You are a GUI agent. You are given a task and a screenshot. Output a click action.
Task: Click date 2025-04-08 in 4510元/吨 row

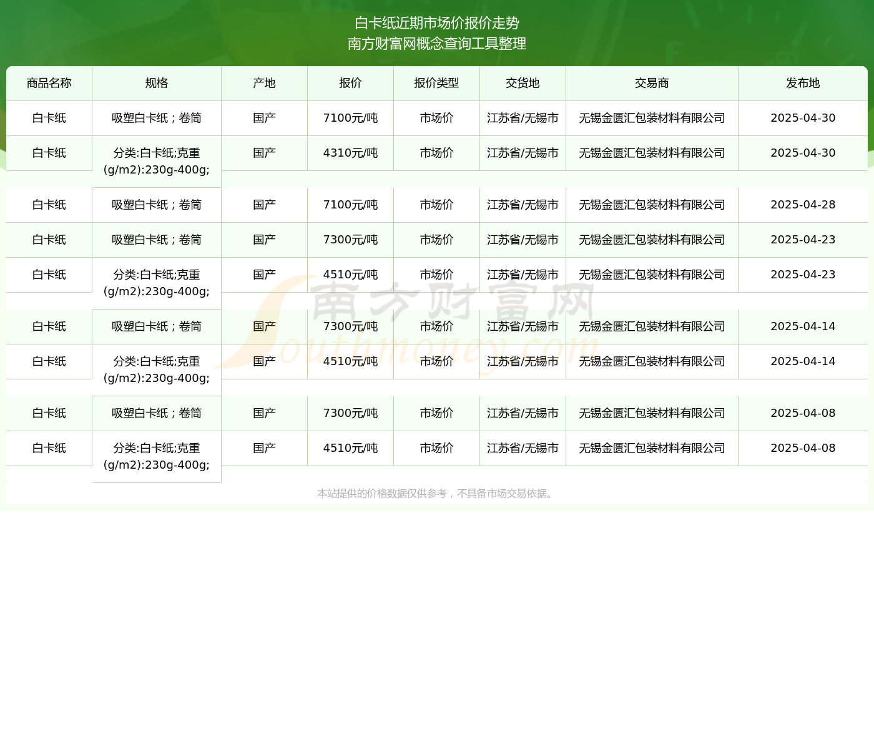pyautogui.click(x=803, y=448)
